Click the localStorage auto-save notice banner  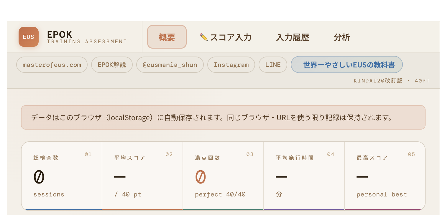tap(223, 118)
